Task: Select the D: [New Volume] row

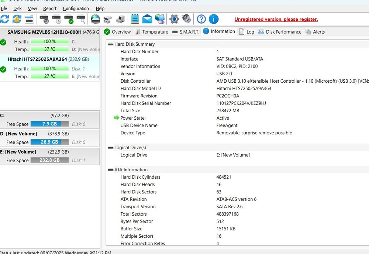Action: click(x=50, y=138)
